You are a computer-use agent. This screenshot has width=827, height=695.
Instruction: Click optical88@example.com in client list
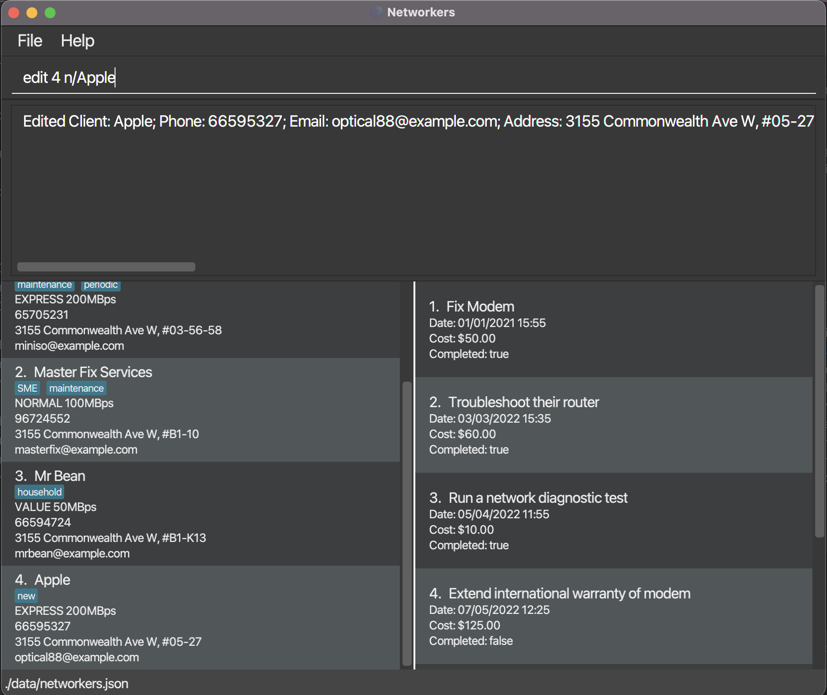(77, 657)
